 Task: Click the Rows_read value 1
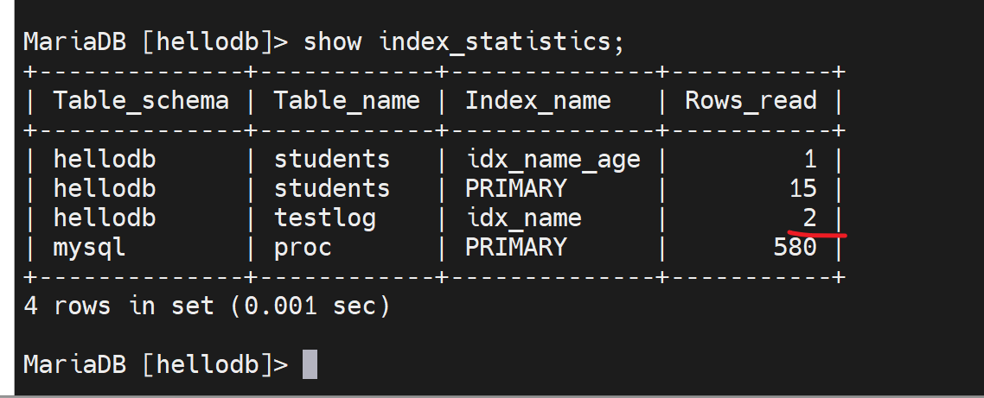(x=808, y=160)
